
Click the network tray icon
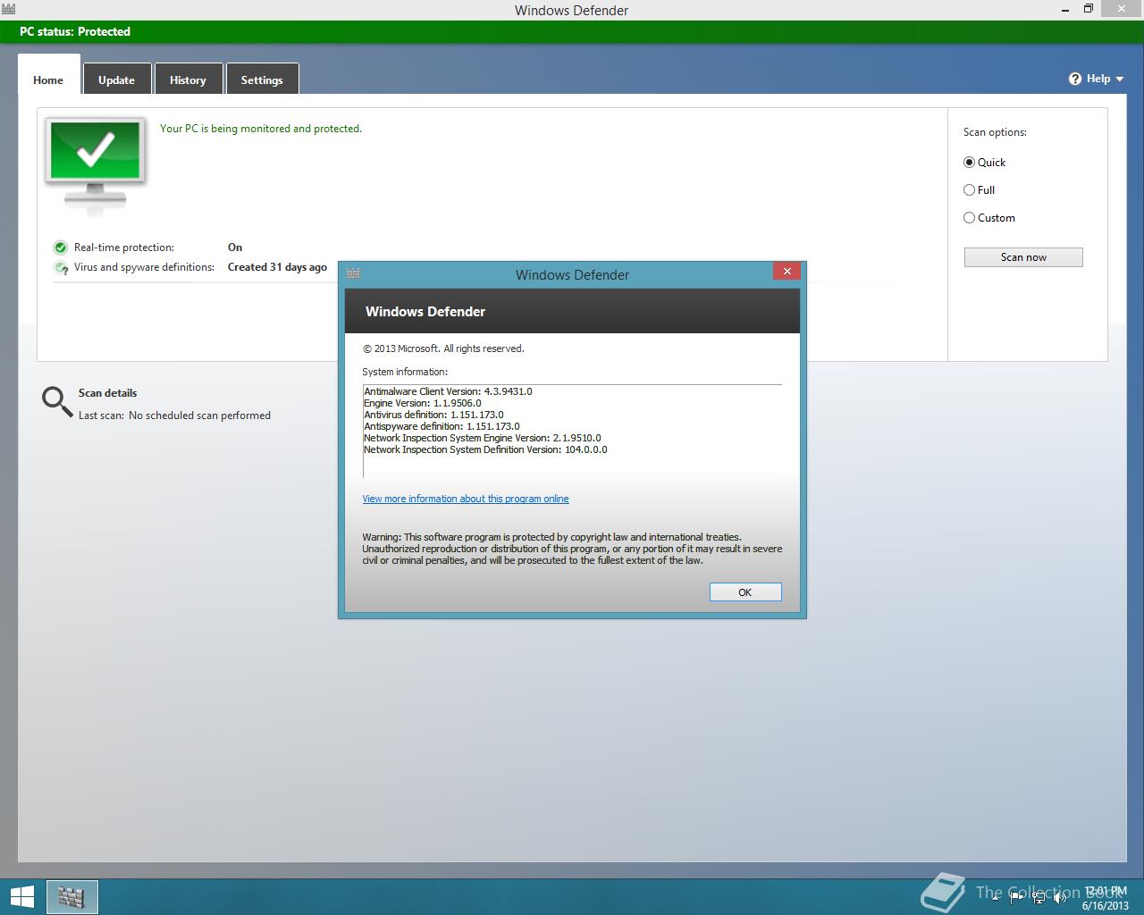point(1039,896)
